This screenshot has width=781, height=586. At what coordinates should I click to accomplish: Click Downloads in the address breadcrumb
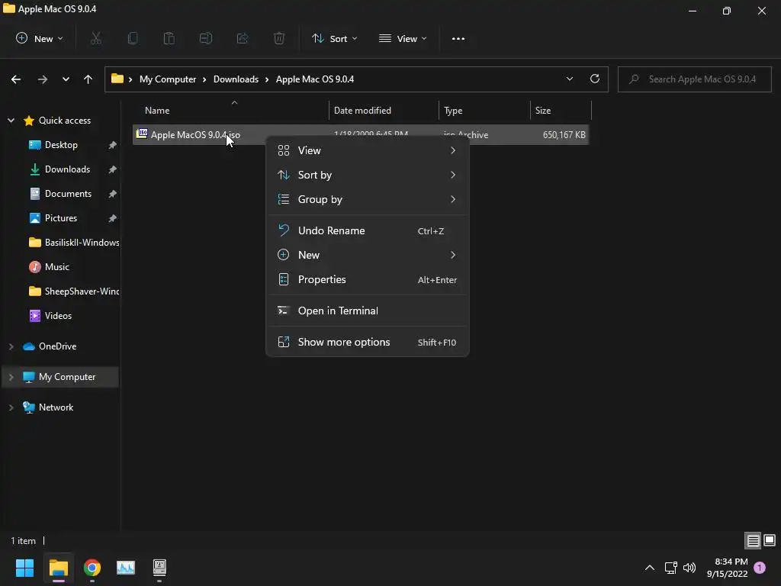click(x=236, y=79)
